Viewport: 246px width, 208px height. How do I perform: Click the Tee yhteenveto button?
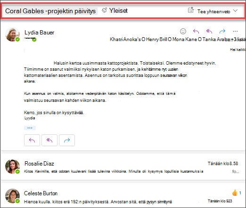pos(214,11)
